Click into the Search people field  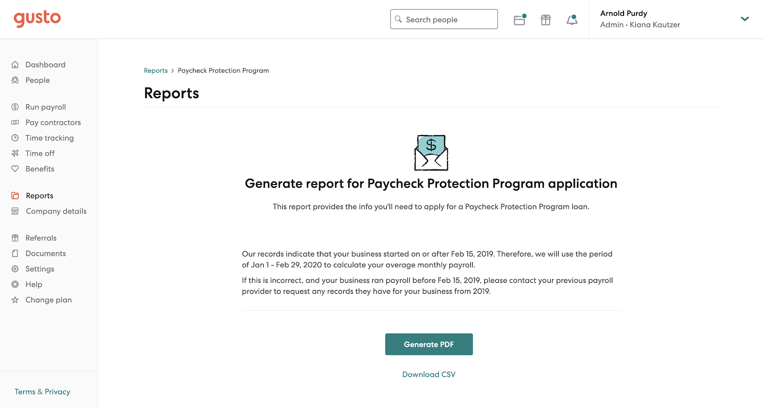[x=444, y=19]
